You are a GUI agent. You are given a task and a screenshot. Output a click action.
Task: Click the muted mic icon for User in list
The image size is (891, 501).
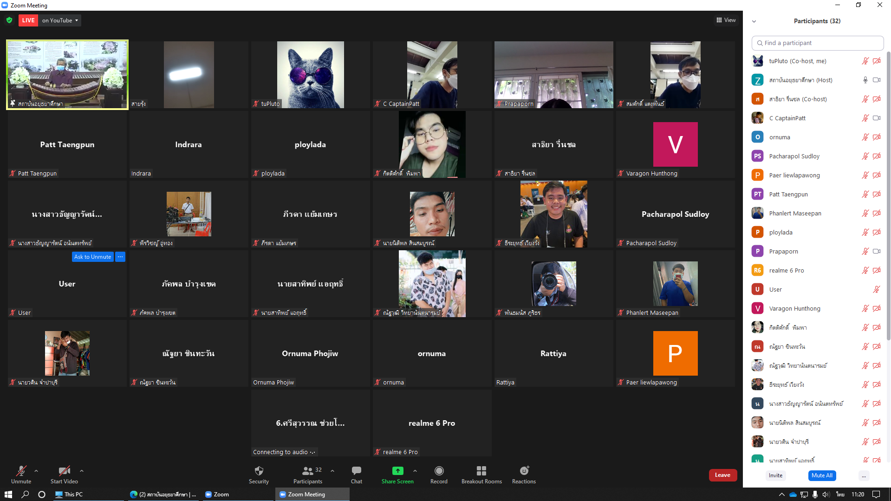point(877,289)
